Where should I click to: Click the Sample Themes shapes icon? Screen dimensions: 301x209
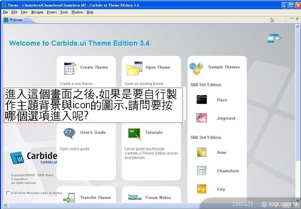(x=197, y=69)
